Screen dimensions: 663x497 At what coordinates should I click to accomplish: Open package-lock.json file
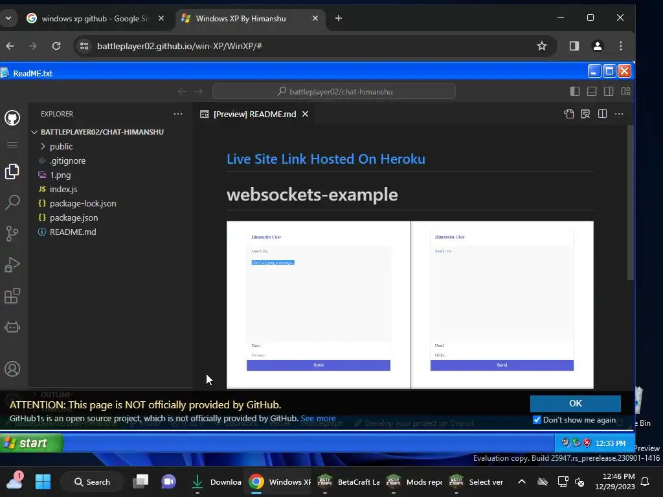click(83, 203)
